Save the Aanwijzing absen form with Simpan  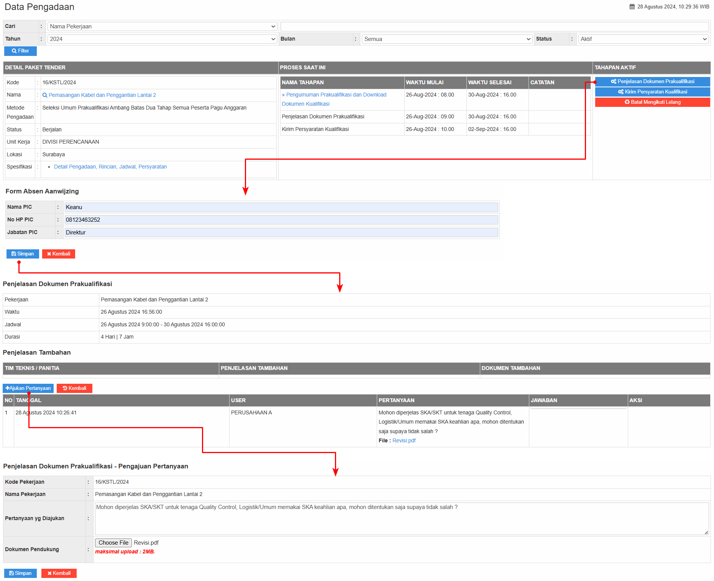23,254
